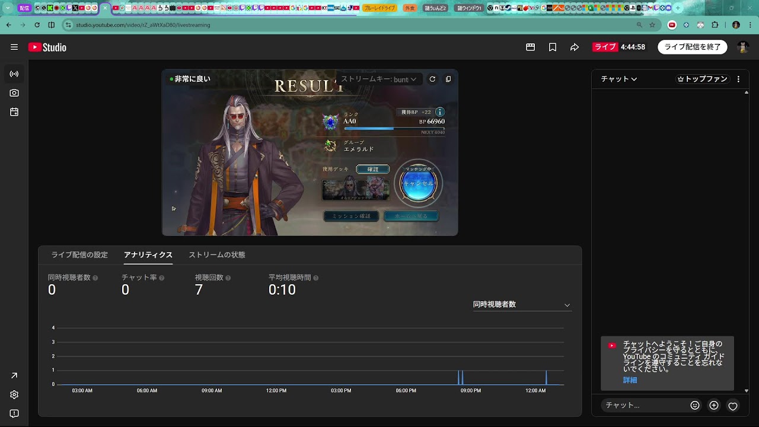
Task: Open Settings gear in Studio sidebar
Action: [x=14, y=394]
